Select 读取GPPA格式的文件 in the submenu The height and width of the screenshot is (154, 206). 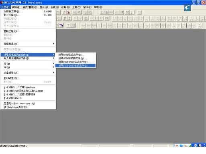pos(75,58)
